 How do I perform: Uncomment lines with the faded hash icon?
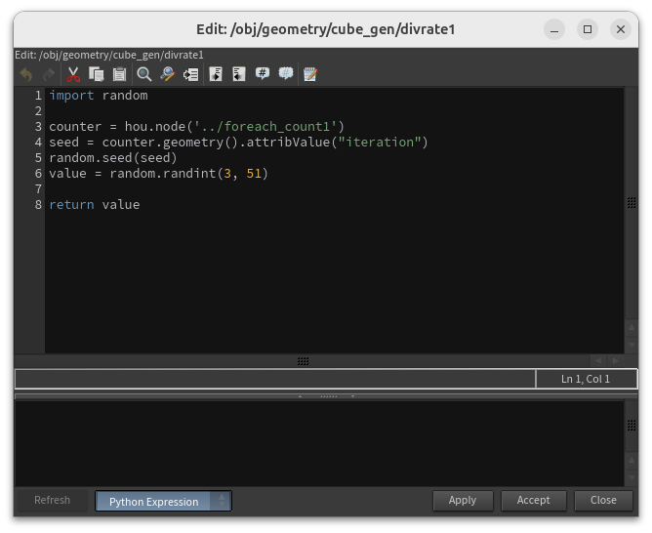coord(286,74)
